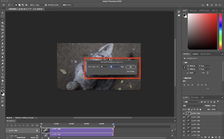Click the Share icon at top right
The width and height of the screenshot is (224, 139).
tap(204, 5)
